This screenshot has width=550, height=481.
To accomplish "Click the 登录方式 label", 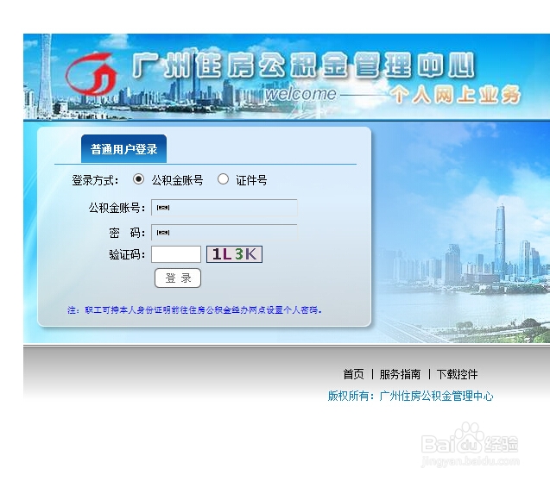I will 95,181.
